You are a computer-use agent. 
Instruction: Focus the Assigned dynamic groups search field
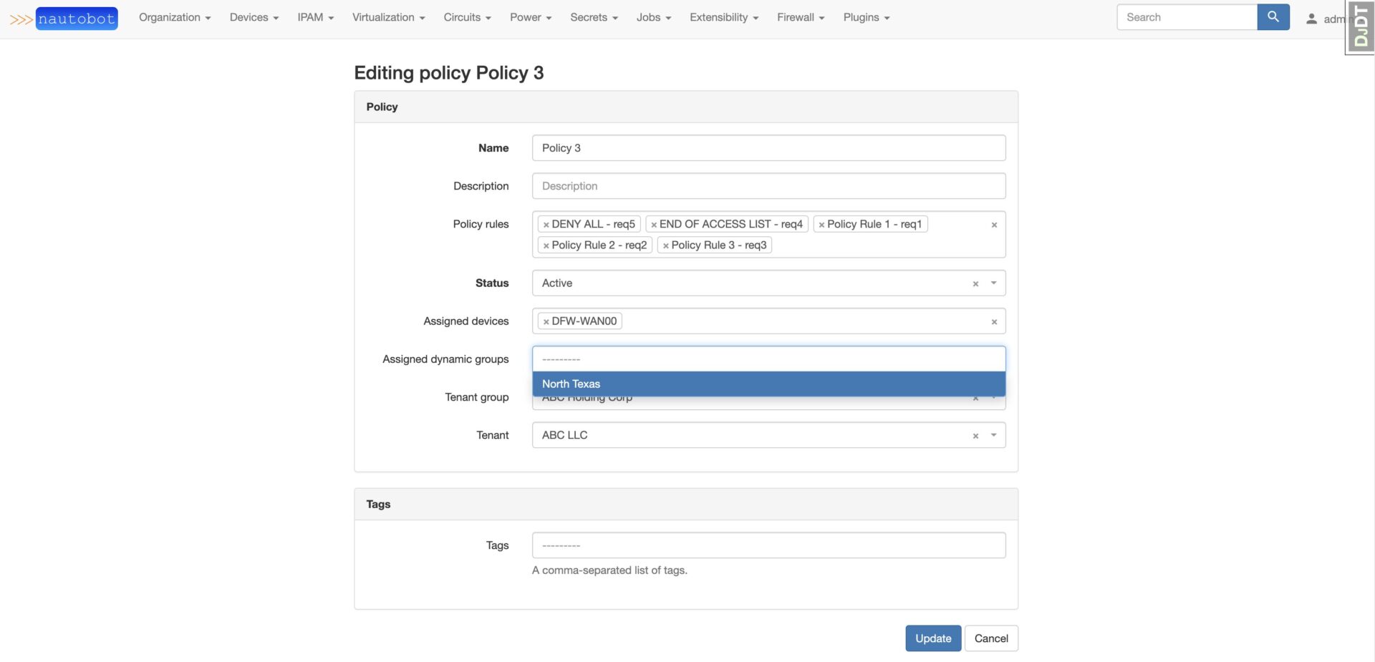point(768,359)
